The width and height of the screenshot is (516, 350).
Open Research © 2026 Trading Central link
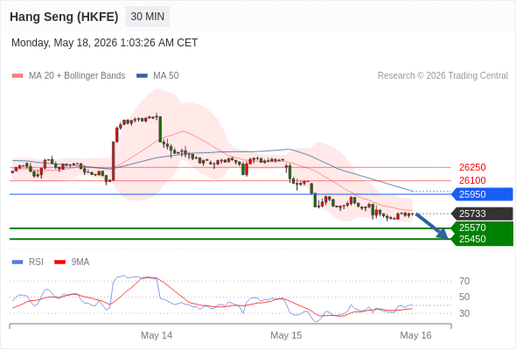tap(443, 76)
